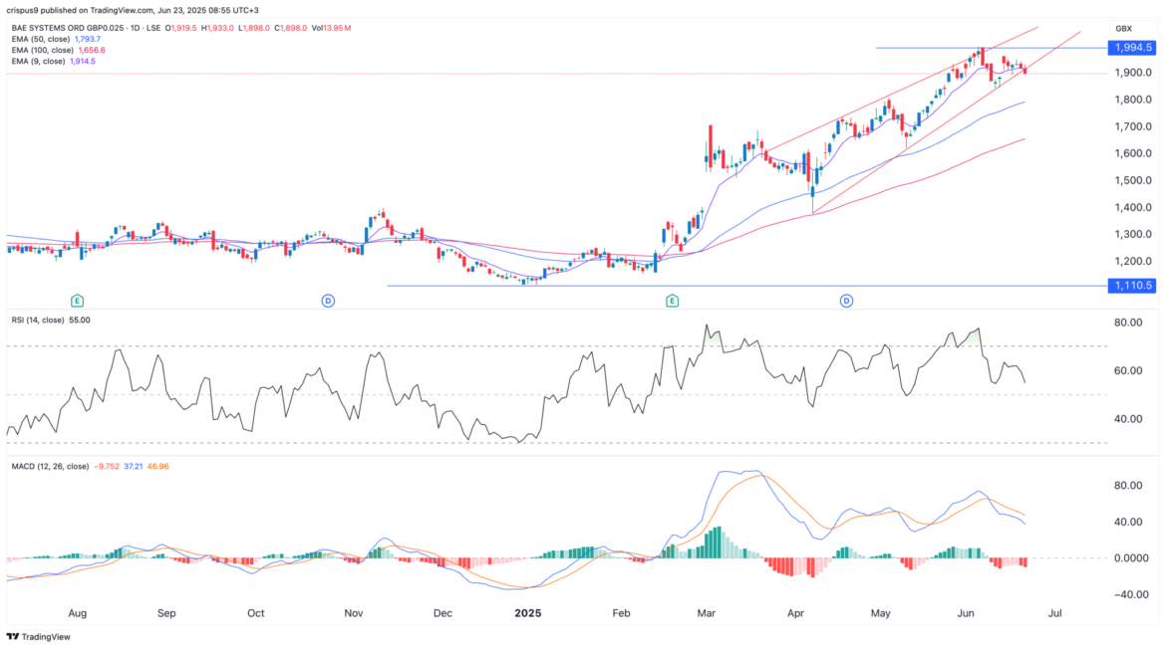Click the April dividend D marker below the chart

845,299
